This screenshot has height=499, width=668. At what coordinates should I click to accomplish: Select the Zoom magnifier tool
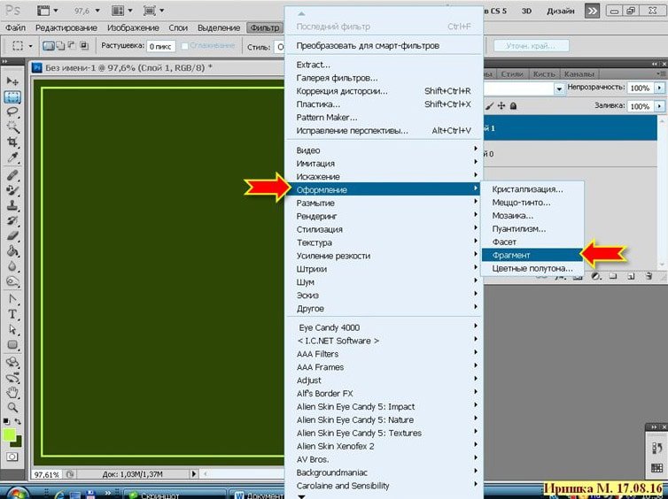(x=13, y=407)
